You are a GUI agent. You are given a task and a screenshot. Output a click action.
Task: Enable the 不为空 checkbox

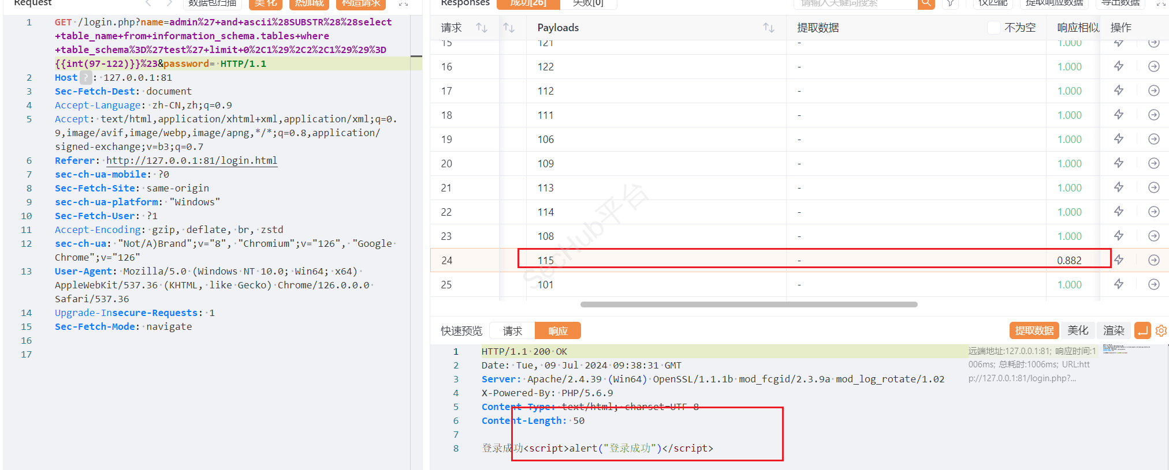coord(993,28)
